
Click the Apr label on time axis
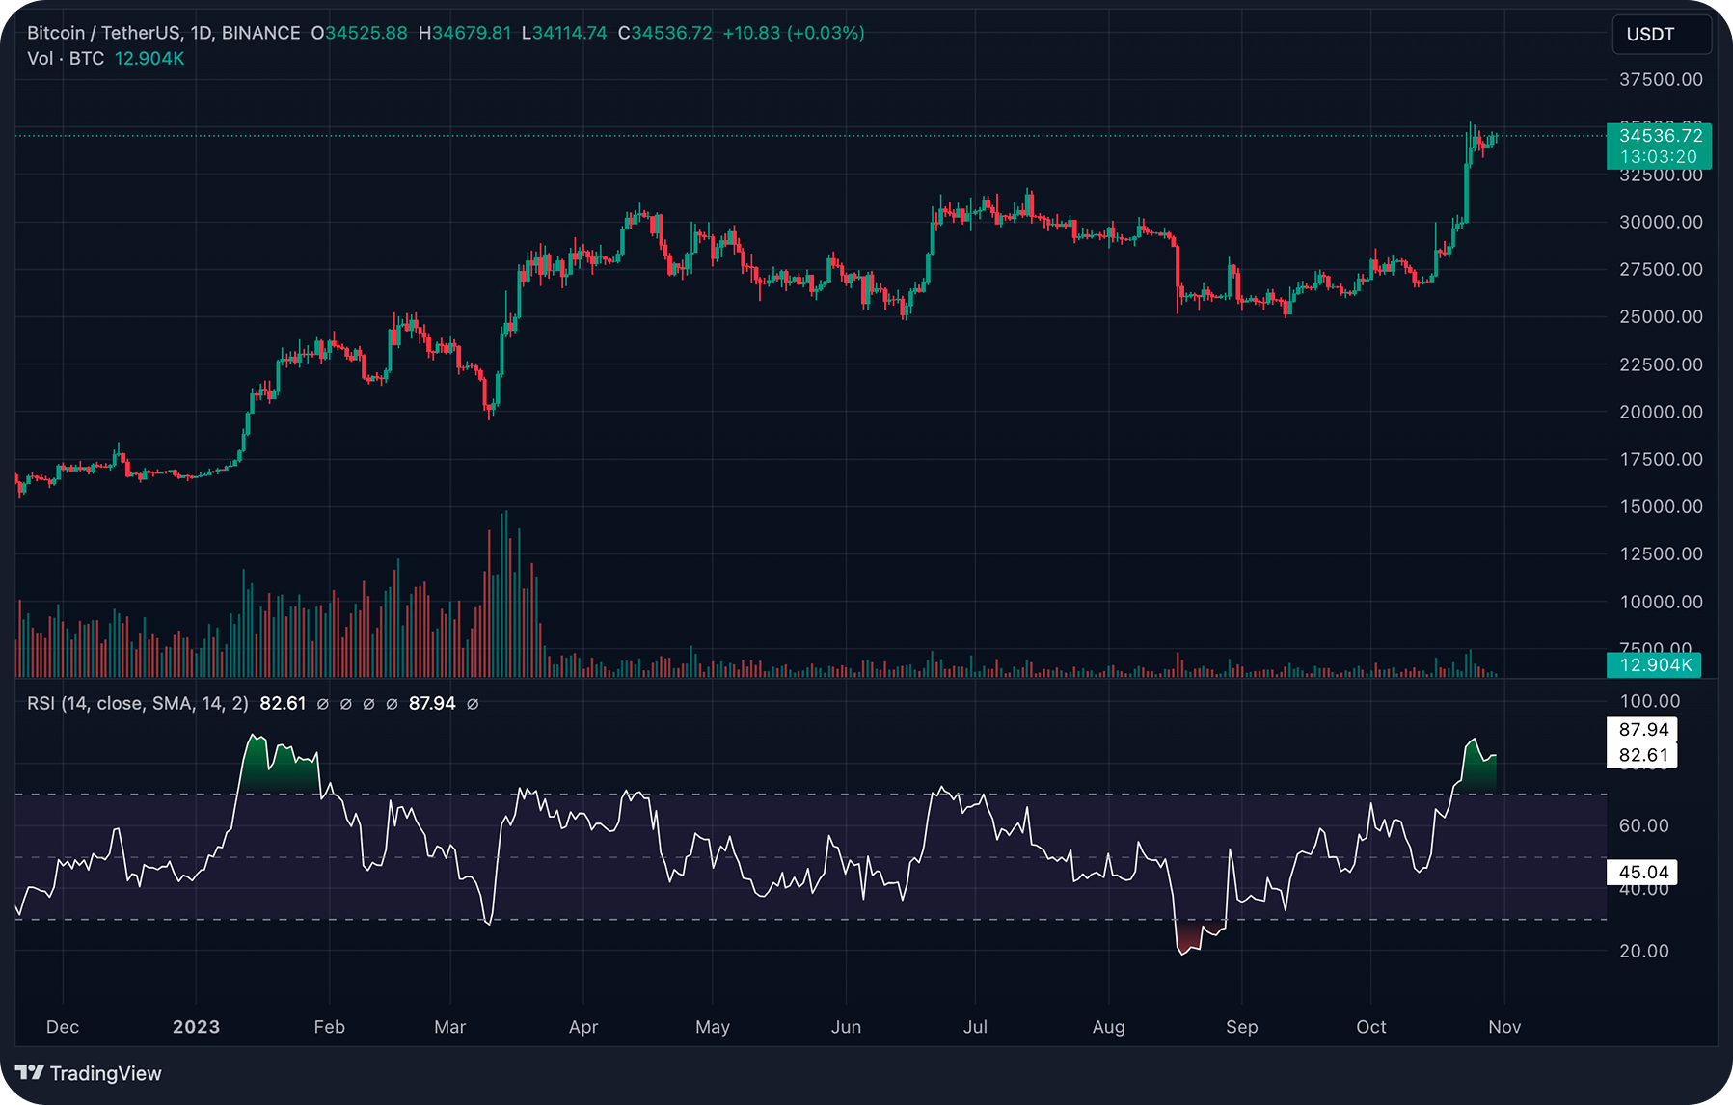[x=583, y=1027]
